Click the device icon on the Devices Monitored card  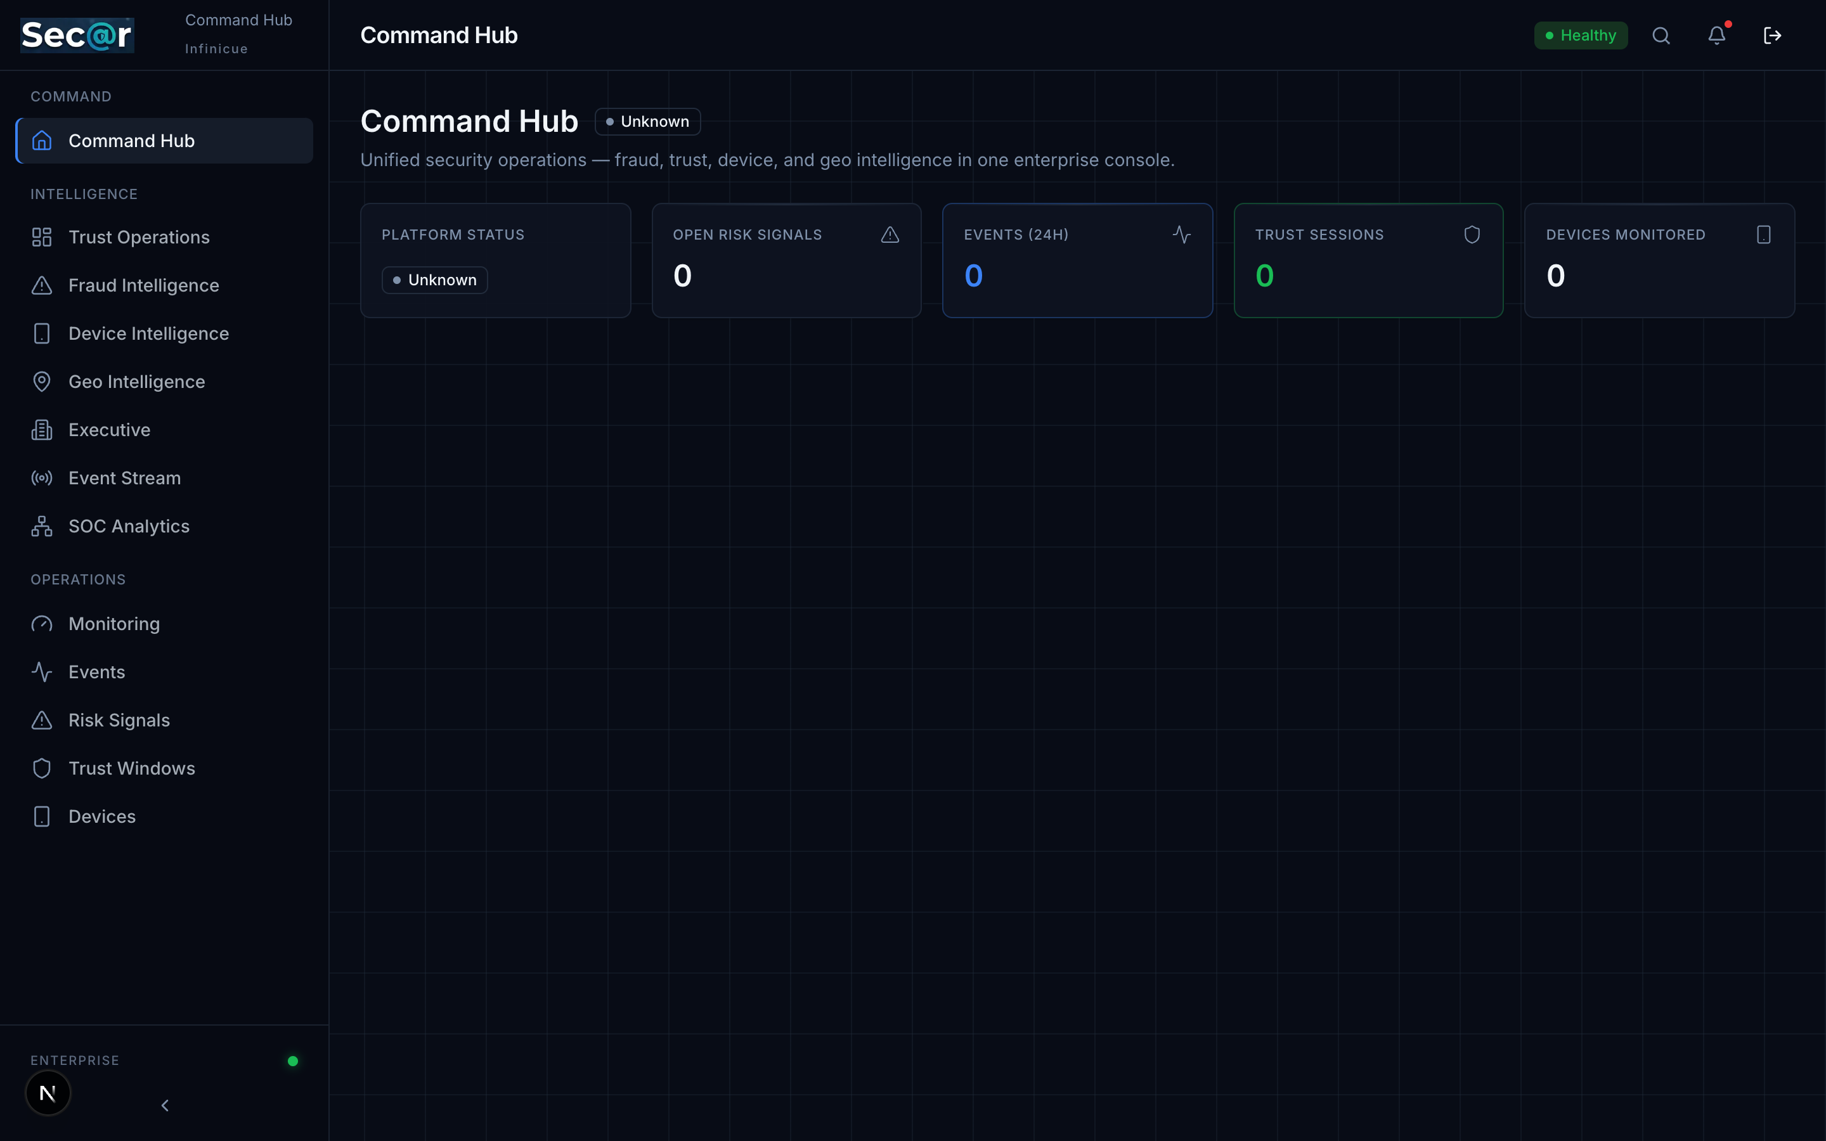(x=1763, y=235)
